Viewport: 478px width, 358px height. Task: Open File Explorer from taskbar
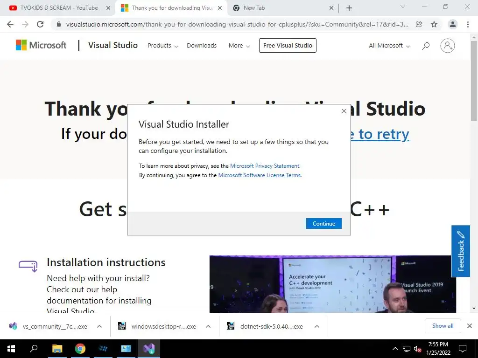[x=57, y=349]
